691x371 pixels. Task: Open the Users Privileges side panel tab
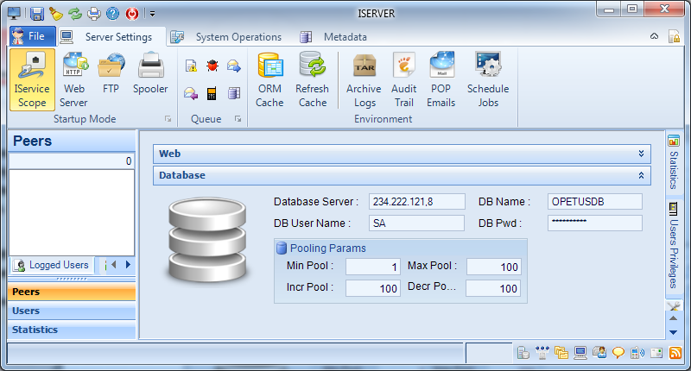(x=674, y=245)
